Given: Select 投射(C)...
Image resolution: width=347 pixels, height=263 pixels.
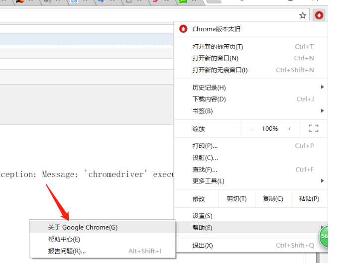Looking at the screenshot, I should click(x=251, y=158).
